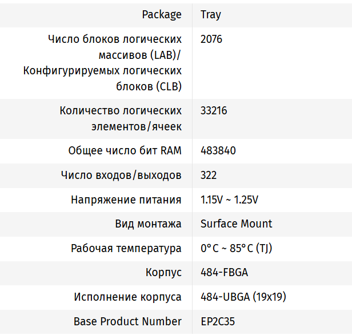The width and height of the screenshot is (352, 335).
Task: Select the RAM bits value 483840
Action: (218, 151)
